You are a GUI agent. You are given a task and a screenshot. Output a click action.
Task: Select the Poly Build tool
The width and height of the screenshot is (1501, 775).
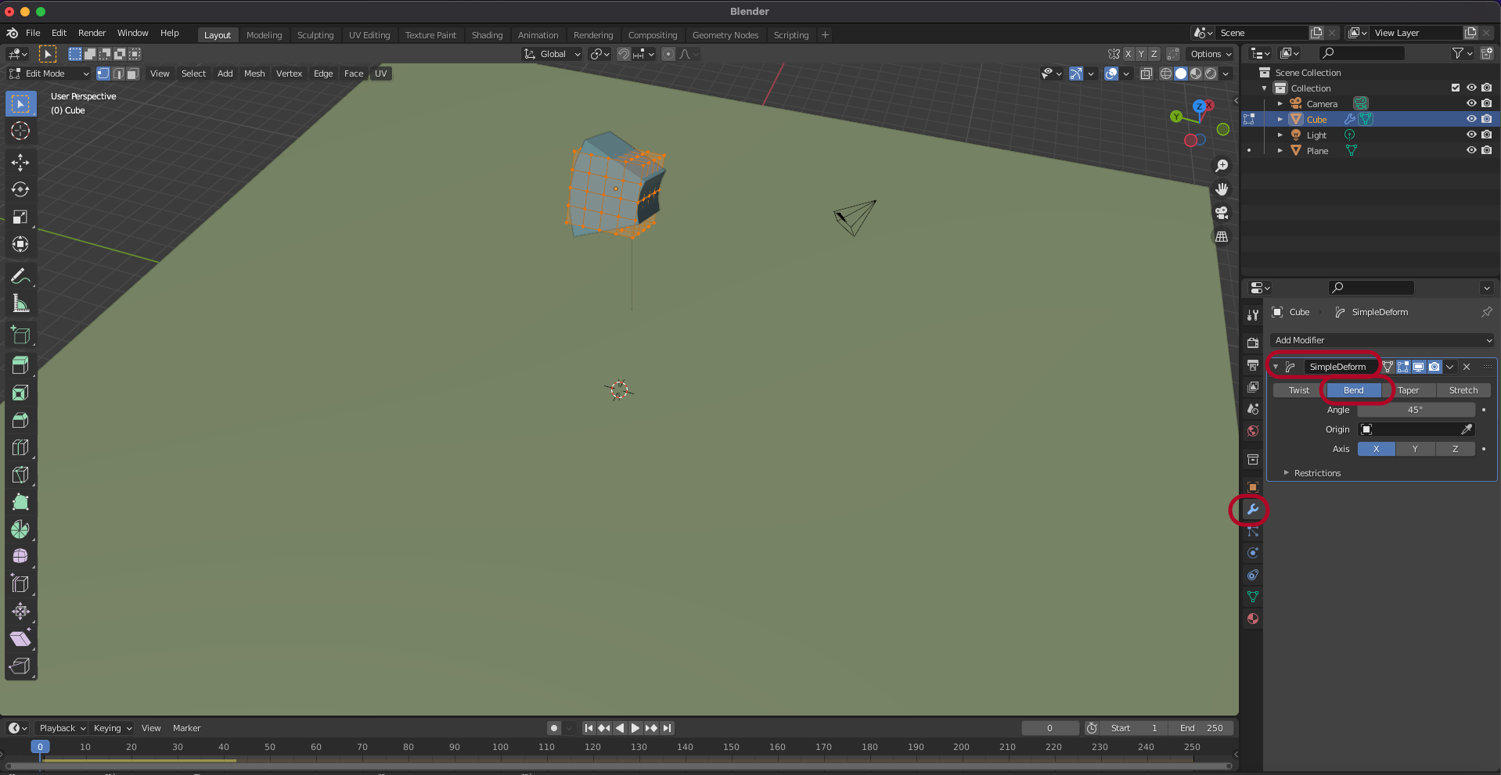click(x=20, y=502)
